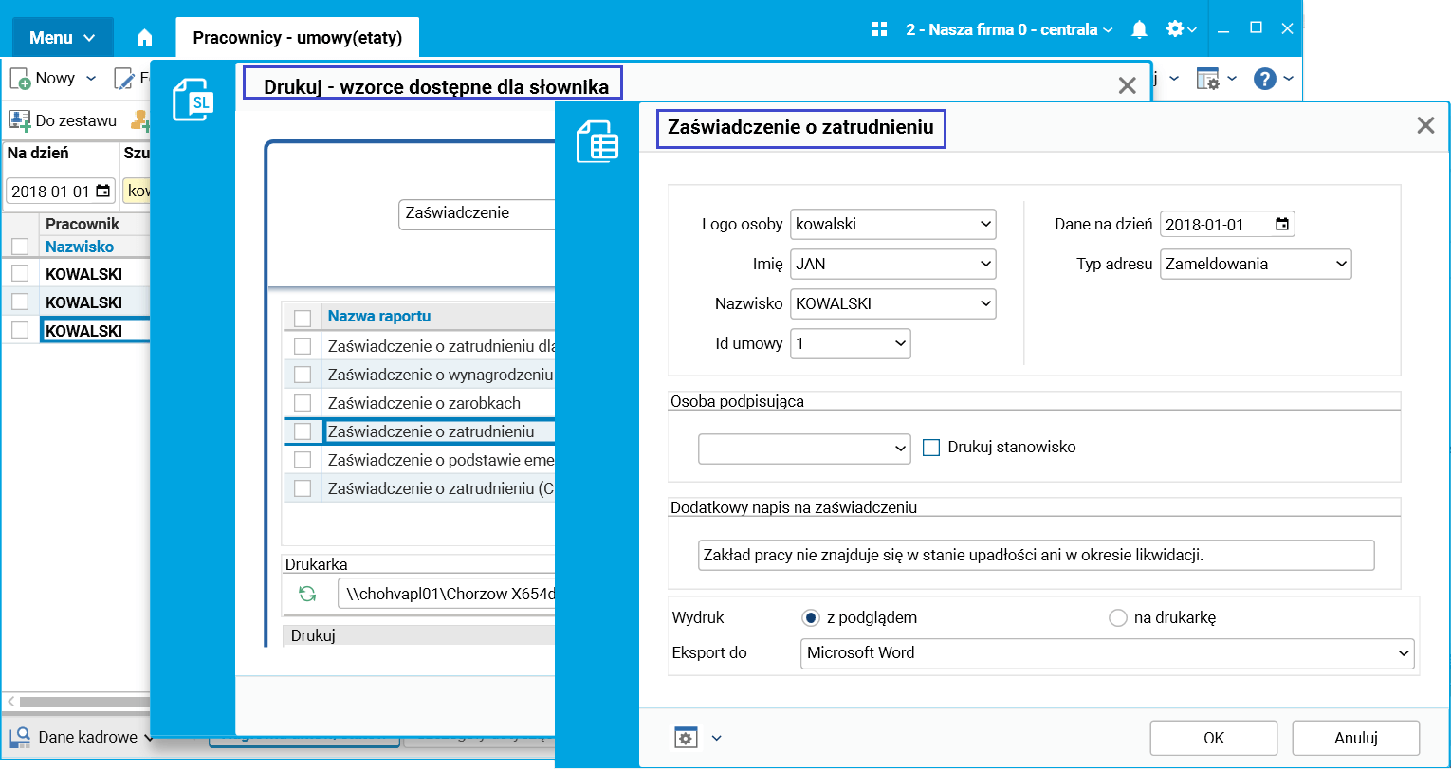
Task: Click the Zaświadczenie search field in Drukuj dialog
Action: coord(476,213)
